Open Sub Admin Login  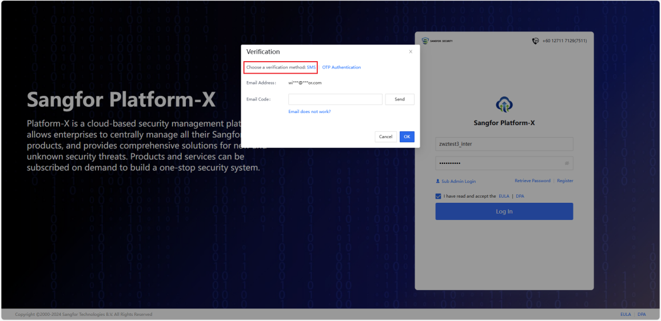click(x=458, y=181)
